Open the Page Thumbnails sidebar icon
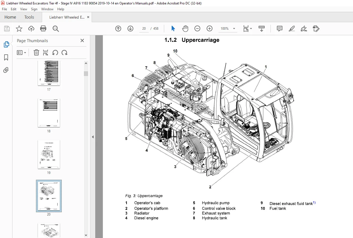Screen dimensions: 353x238 6,44
